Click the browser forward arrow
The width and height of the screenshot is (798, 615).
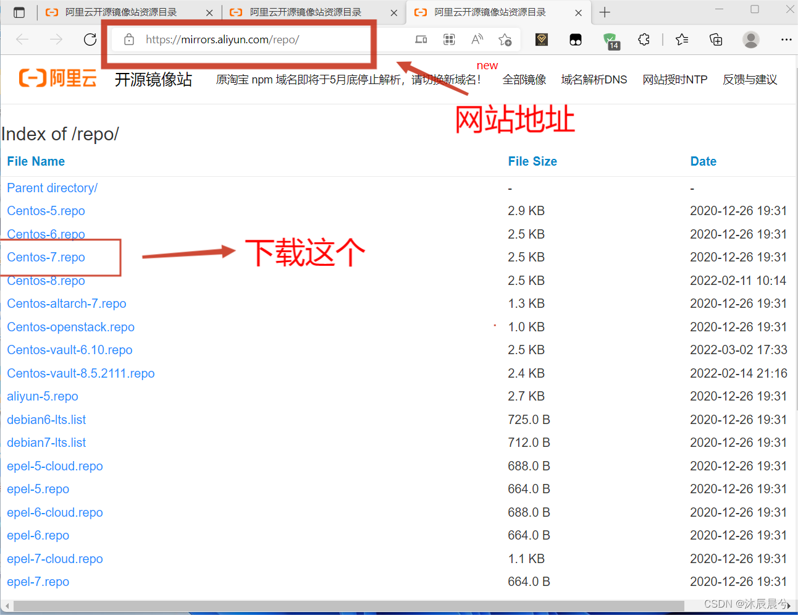pos(56,40)
